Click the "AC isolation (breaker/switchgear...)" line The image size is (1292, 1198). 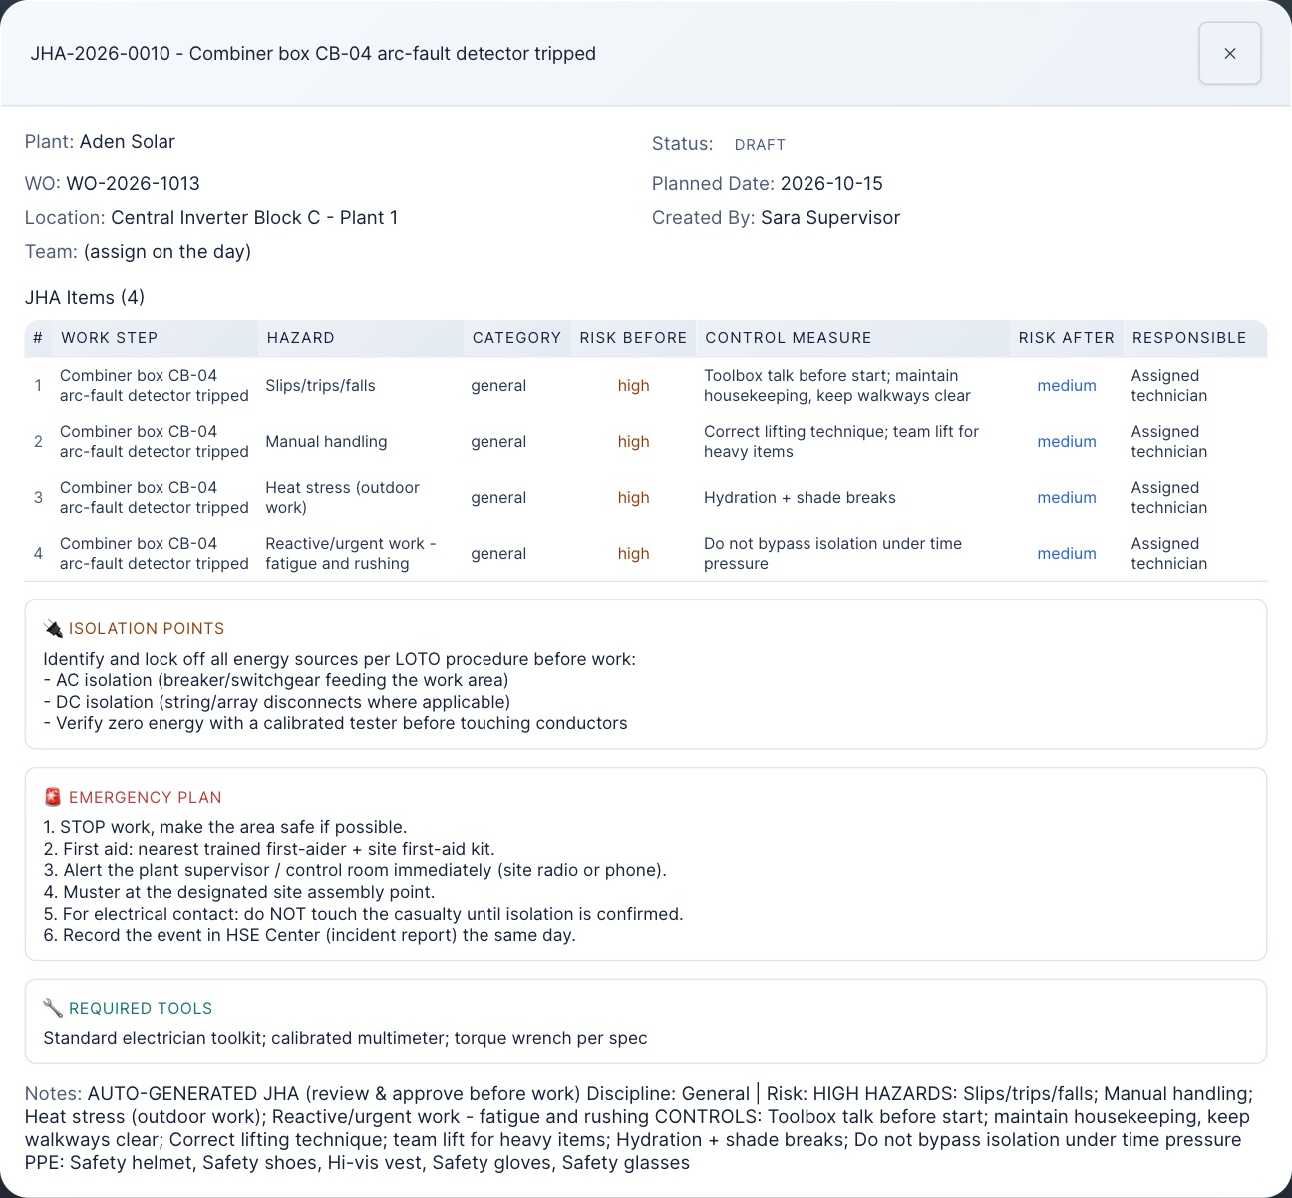[276, 681]
